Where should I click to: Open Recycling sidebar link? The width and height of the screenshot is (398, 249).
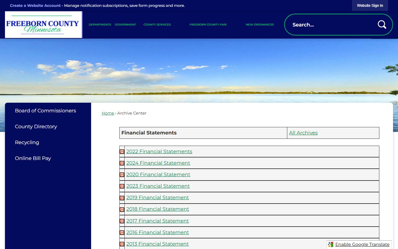click(27, 142)
